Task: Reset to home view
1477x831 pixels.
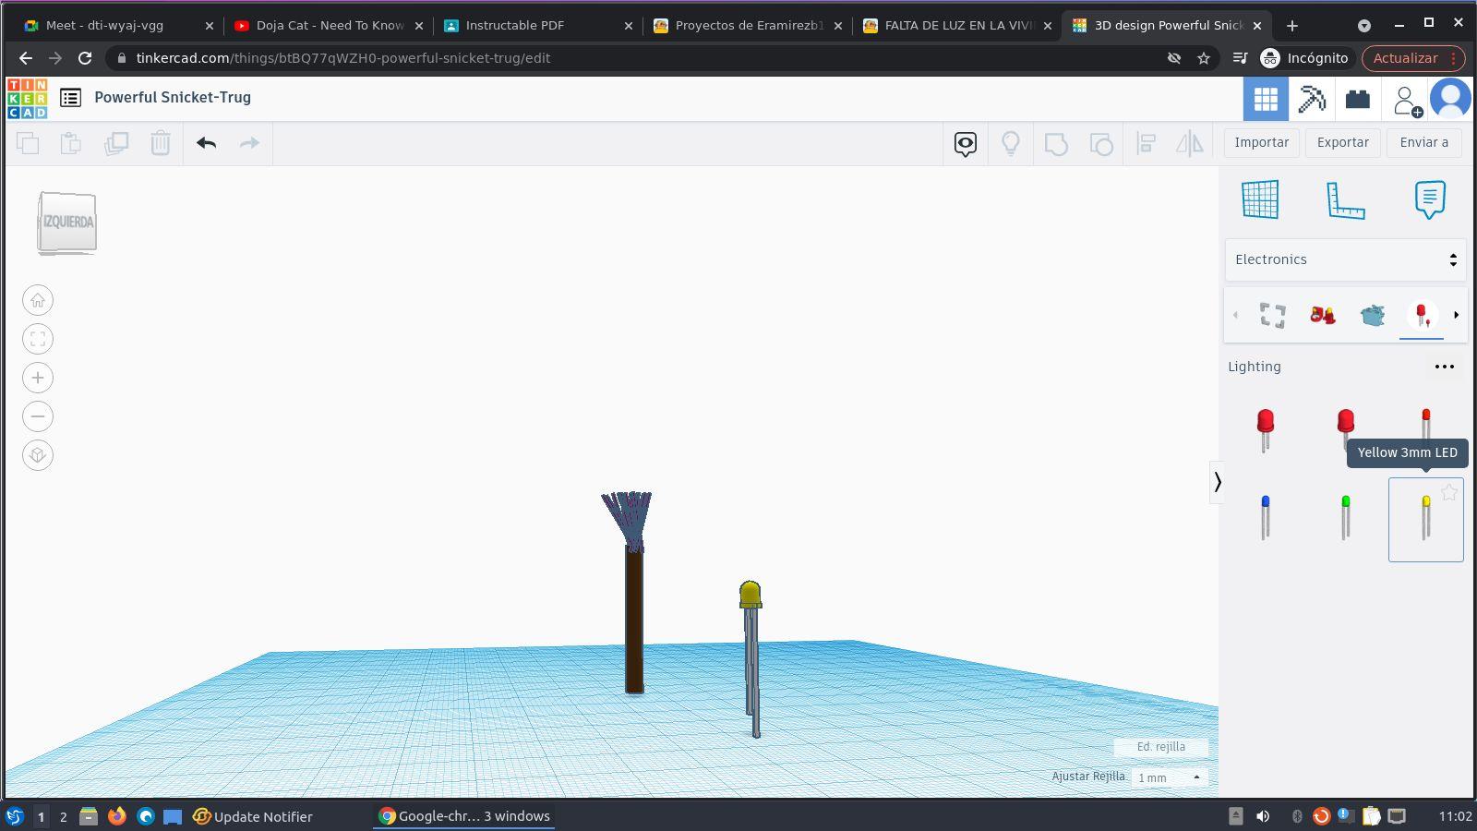Action: (x=38, y=300)
